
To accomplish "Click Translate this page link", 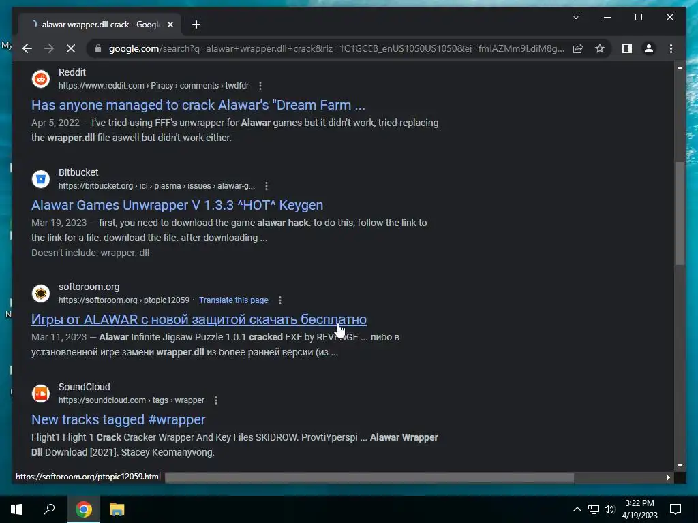I will 234,300.
